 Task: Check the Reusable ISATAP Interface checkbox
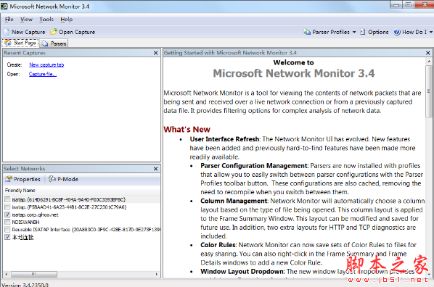click(x=7, y=230)
